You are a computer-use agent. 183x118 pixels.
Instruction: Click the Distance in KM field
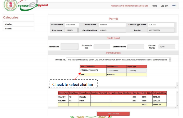[x=102, y=47]
